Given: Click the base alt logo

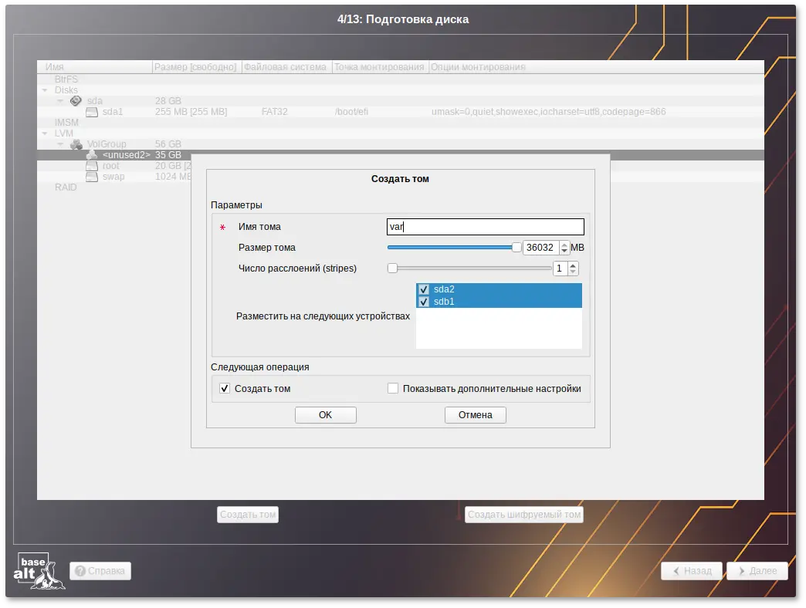Looking at the screenshot, I should [39, 571].
